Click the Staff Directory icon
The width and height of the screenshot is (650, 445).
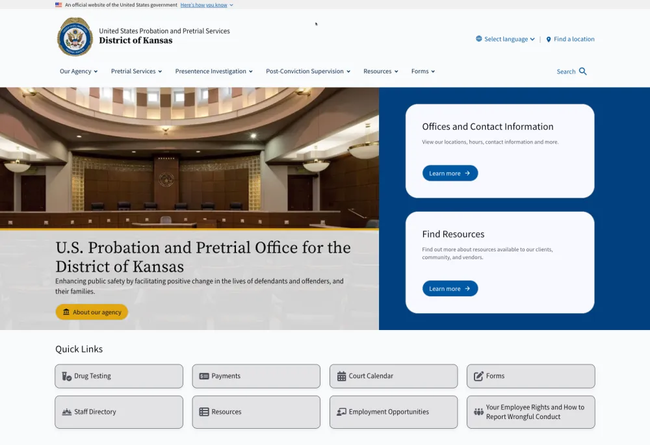pyautogui.click(x=66, y=412)
